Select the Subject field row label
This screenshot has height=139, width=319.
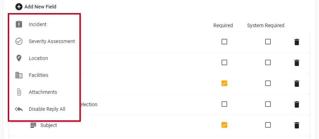49,126
